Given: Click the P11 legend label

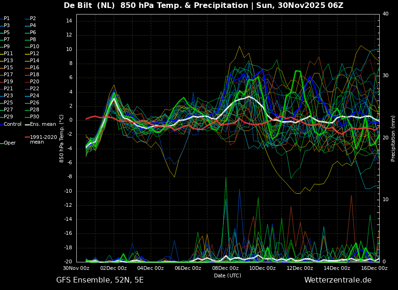Looking at the screenshot, I should pyautogui.click(x=7, y=53).
